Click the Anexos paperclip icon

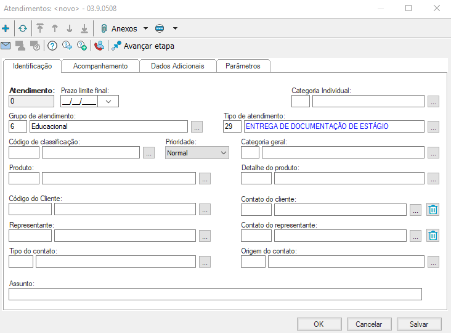pyautogui.click(x=104, y=28)
